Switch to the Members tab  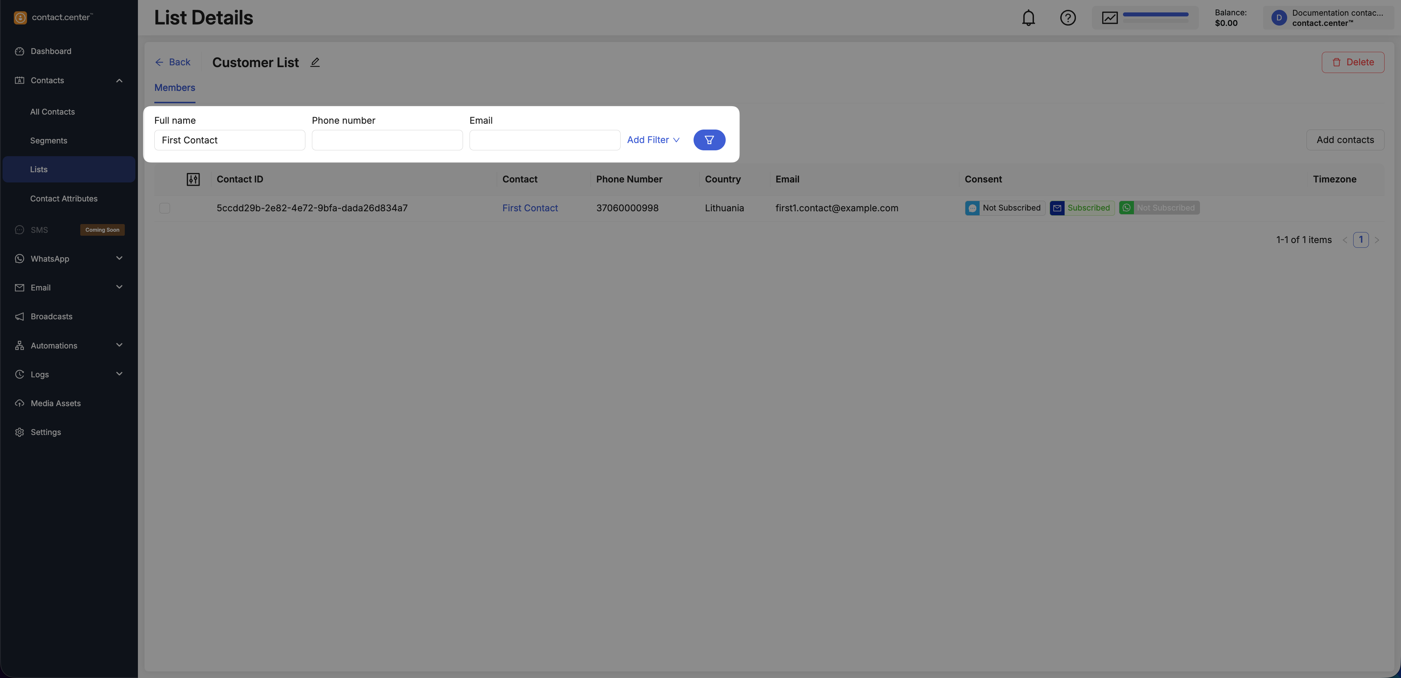point(175,88)
